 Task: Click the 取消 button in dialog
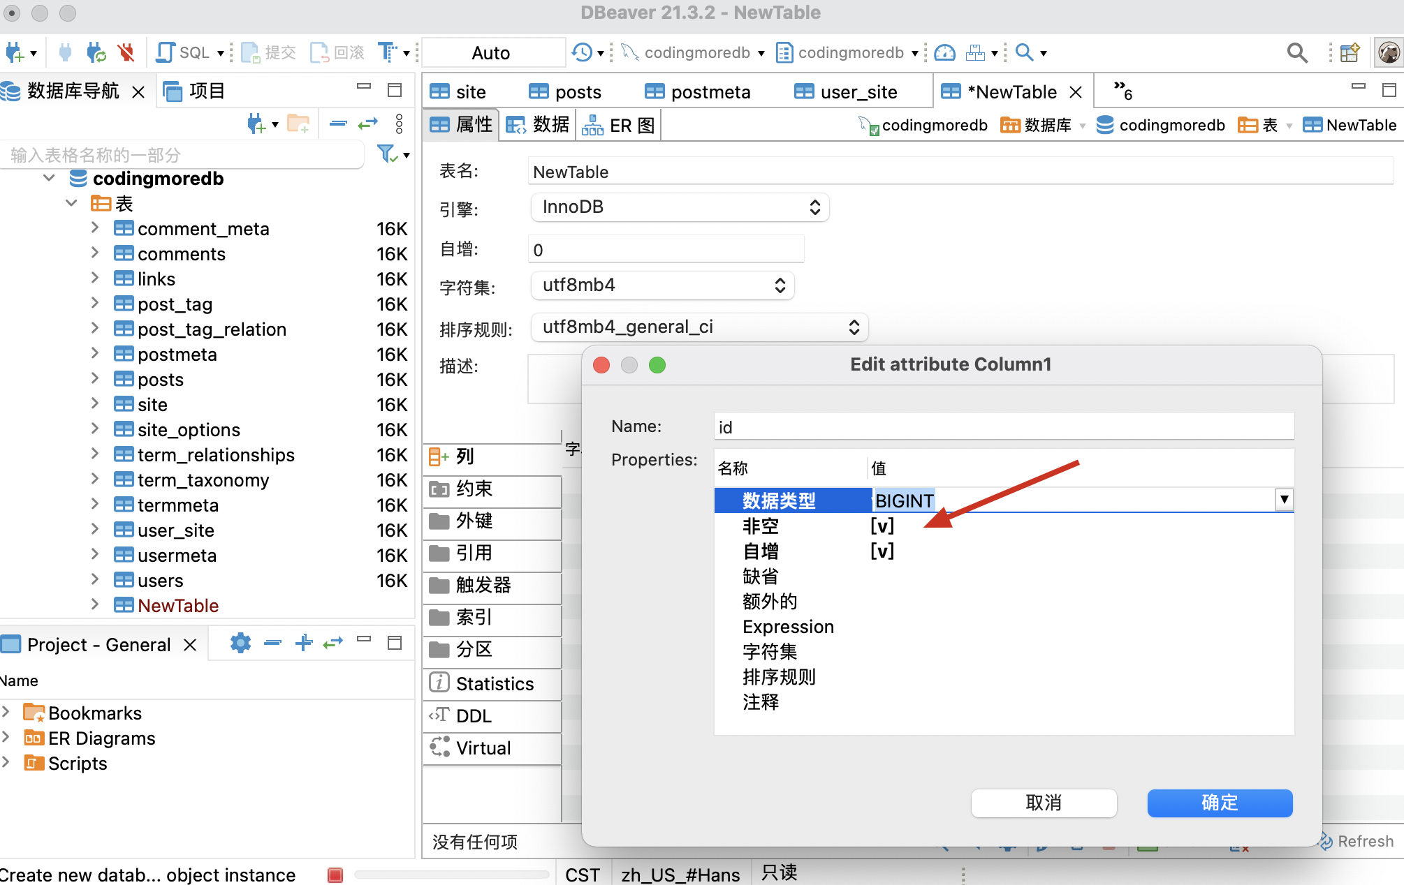(1044, 803)
